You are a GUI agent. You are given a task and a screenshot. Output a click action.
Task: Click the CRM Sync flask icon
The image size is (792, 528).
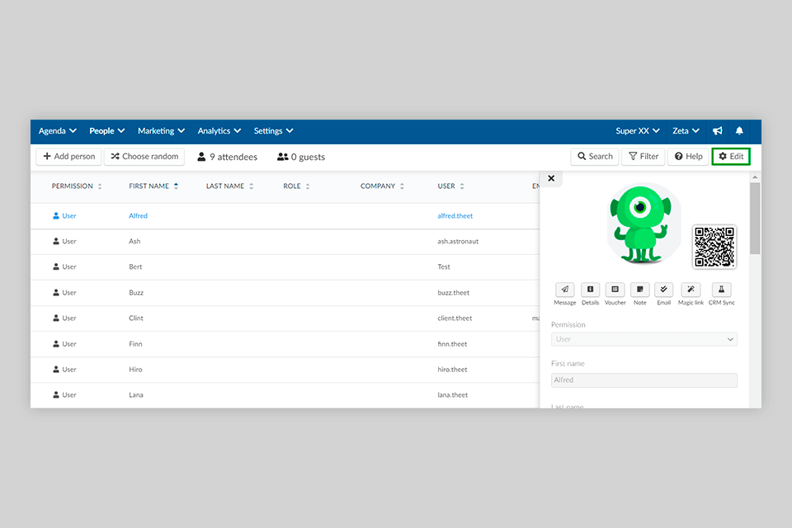point(721,290)
